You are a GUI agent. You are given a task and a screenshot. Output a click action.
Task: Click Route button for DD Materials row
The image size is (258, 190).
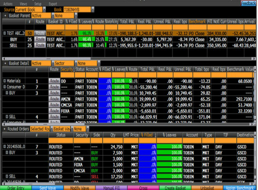54,81
